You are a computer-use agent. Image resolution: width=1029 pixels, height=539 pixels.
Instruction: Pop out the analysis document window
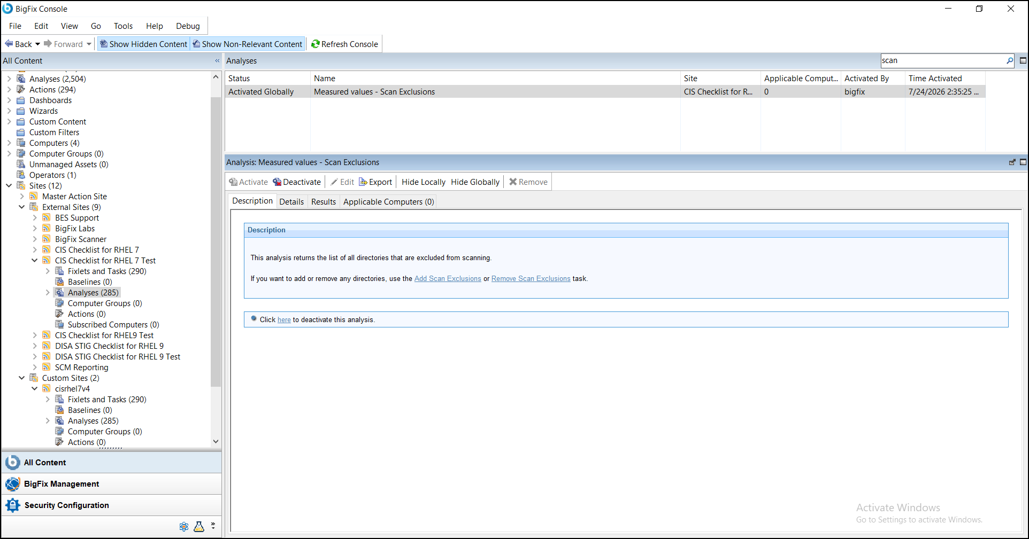click(x=1012, y=162)
